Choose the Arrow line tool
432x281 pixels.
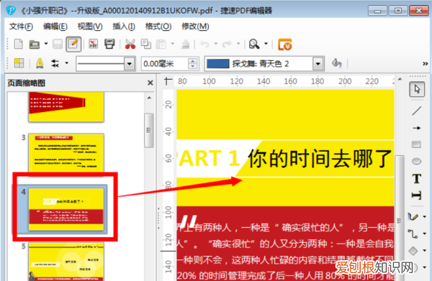(x=417, y=128)
